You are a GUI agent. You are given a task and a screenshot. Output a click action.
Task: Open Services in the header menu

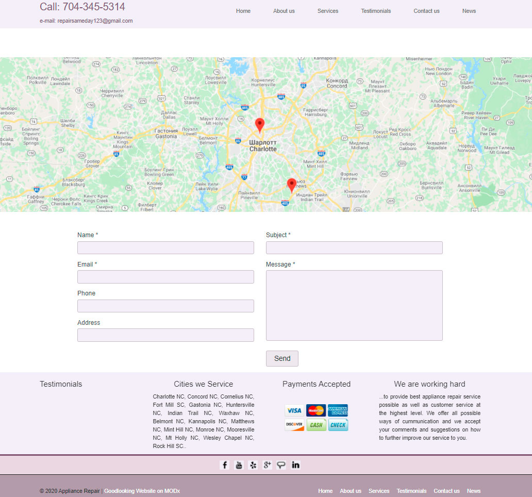point(328,11)
